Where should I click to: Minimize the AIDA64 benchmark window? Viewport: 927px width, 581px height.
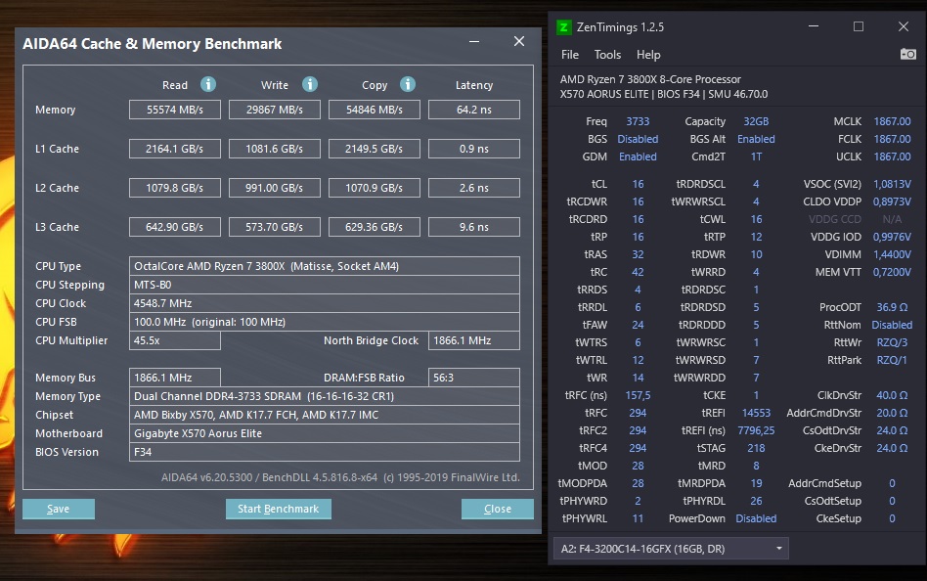coord(474,41)
